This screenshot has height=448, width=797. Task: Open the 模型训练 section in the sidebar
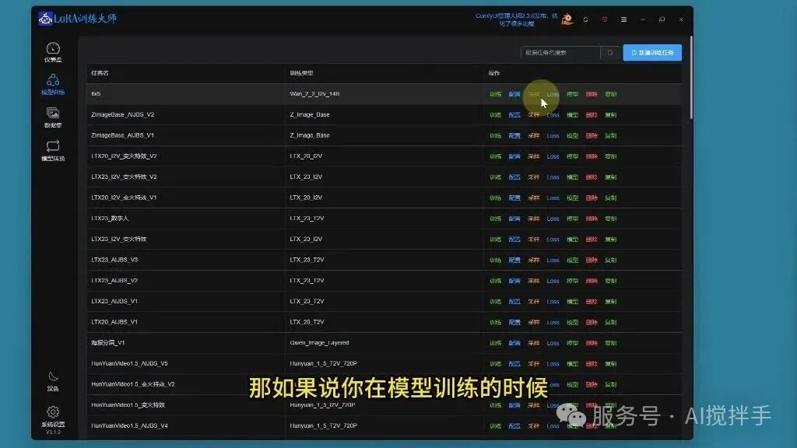53,84
